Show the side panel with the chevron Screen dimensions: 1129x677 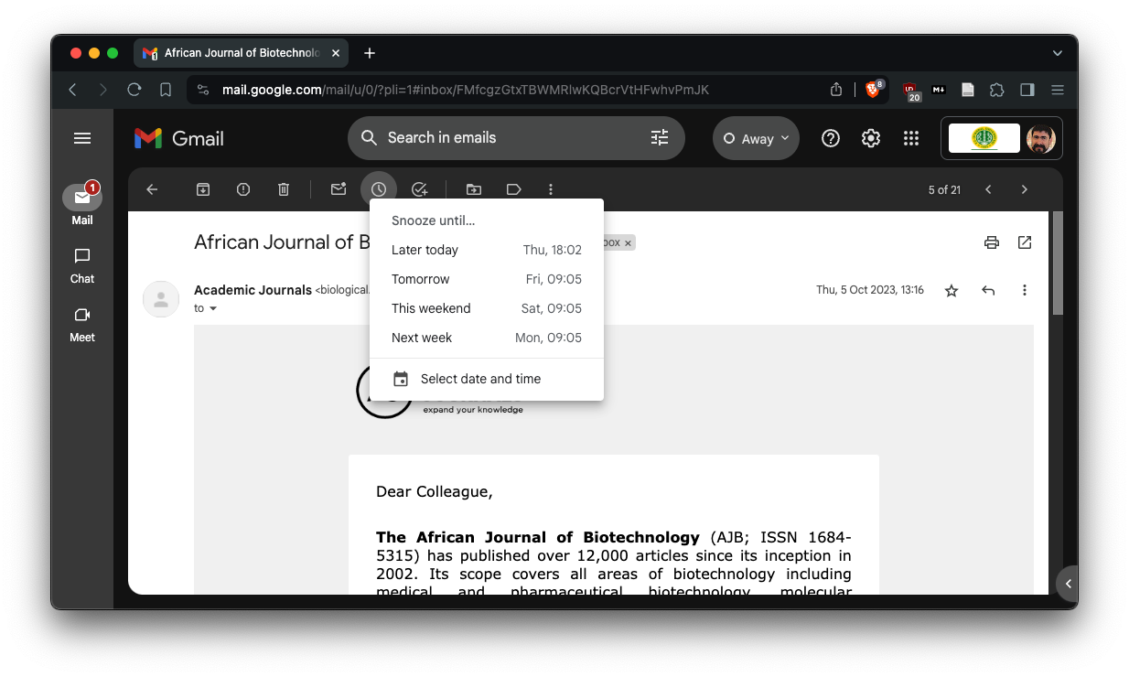point(1067,584)
